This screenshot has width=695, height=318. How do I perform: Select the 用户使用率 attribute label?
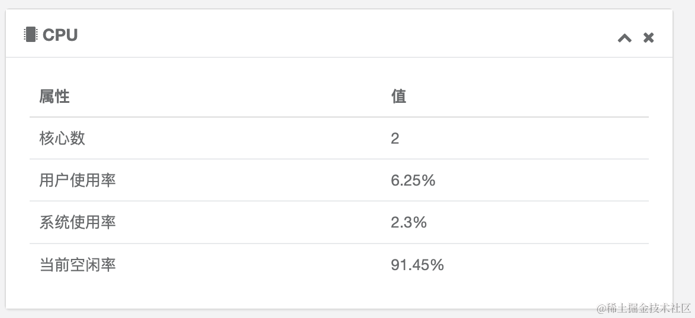(78, 180)
